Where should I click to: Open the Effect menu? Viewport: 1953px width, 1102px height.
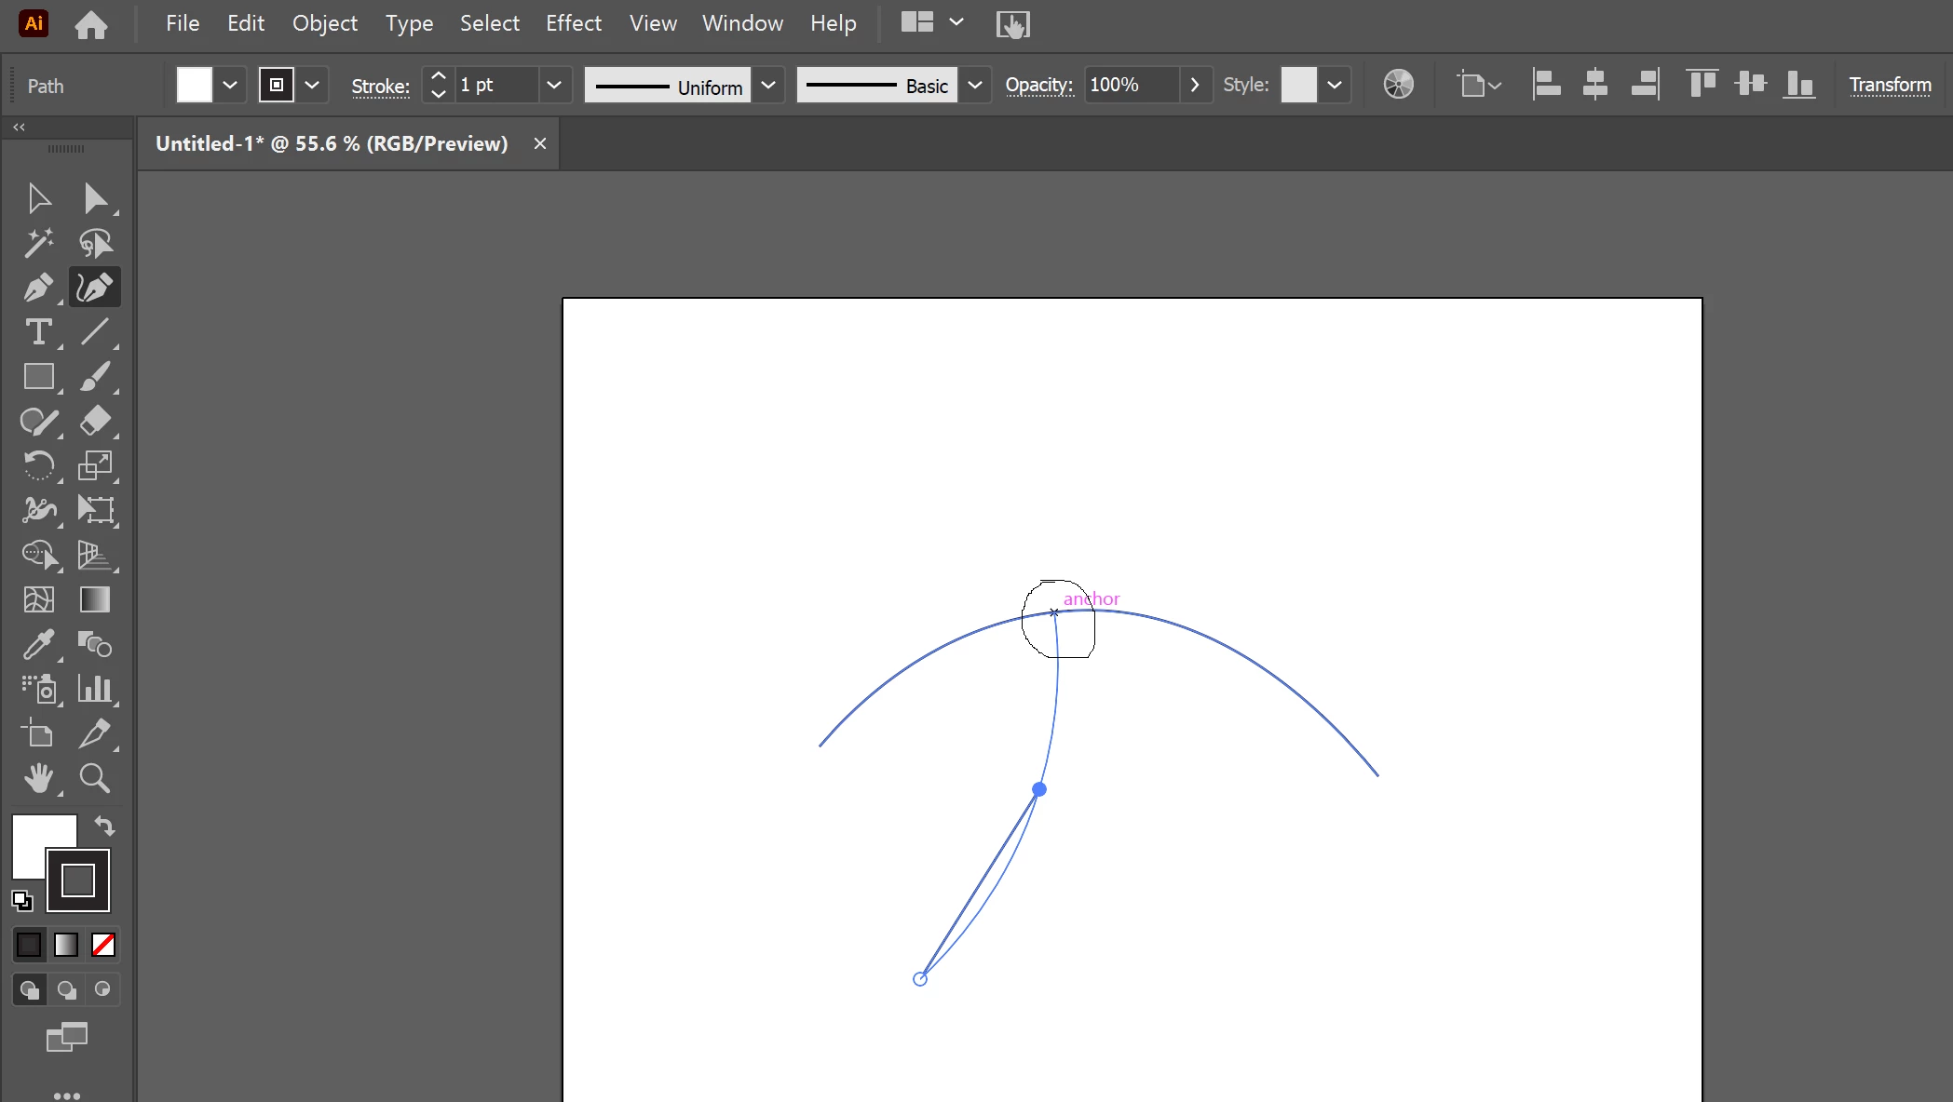coord(573,23)
